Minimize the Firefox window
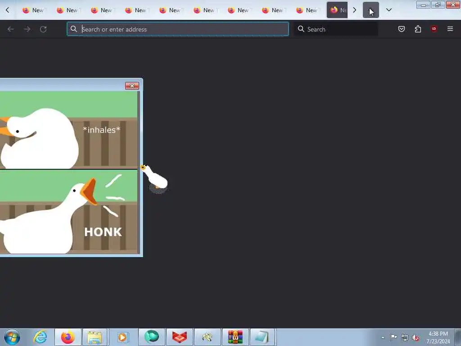Viewport: 461px width, 346px height. click(423, 5)
